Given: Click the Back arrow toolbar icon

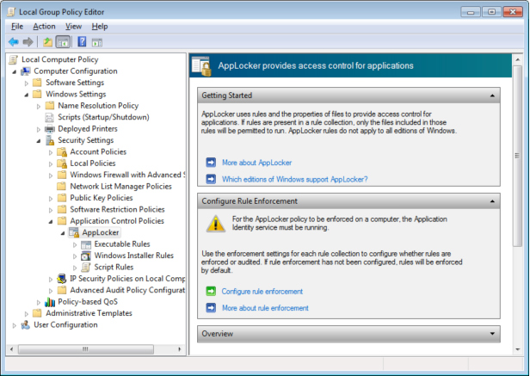Looking at the screenshot, I should (14, 42).
